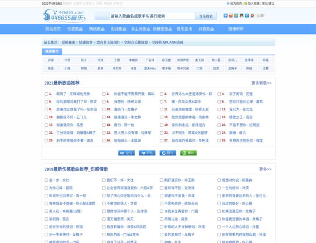Viewport: 316px width, 243px height.
Task: Click the 446655音乐 site logo
Action: tap(64, 16)
